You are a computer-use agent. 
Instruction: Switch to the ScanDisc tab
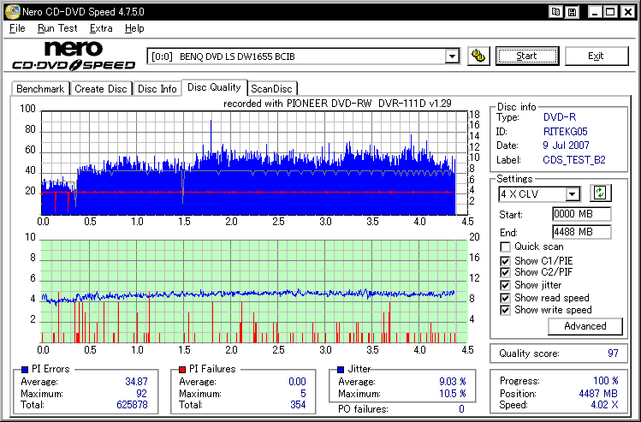[x=272, y=89]
